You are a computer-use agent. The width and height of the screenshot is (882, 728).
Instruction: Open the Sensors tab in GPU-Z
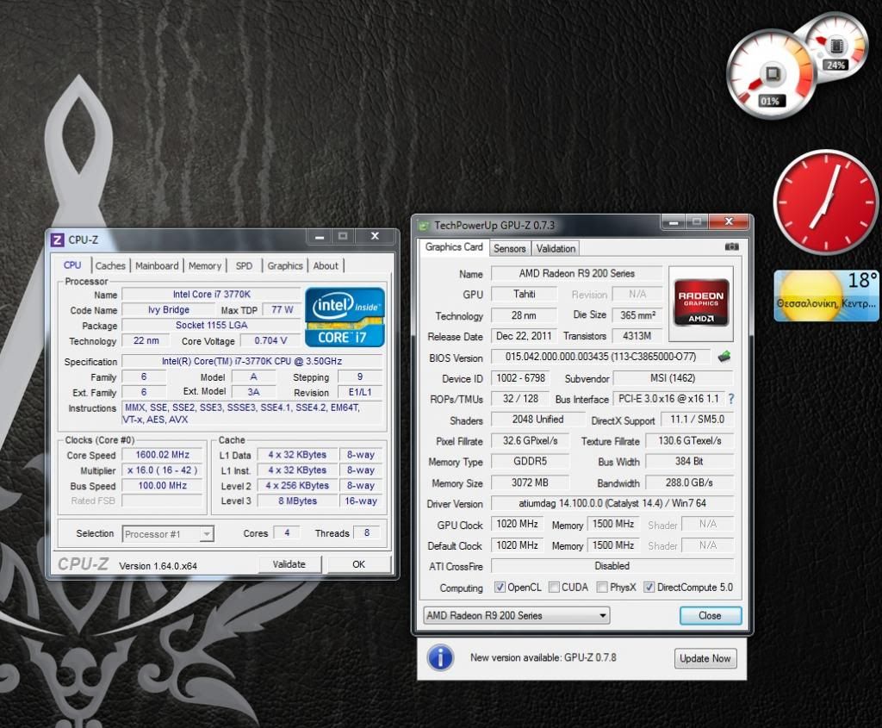[509, 248]
